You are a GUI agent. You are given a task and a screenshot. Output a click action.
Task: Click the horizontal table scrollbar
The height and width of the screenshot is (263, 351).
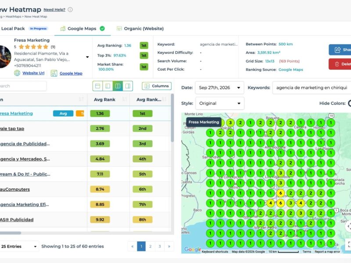click(x=11, y=233)
